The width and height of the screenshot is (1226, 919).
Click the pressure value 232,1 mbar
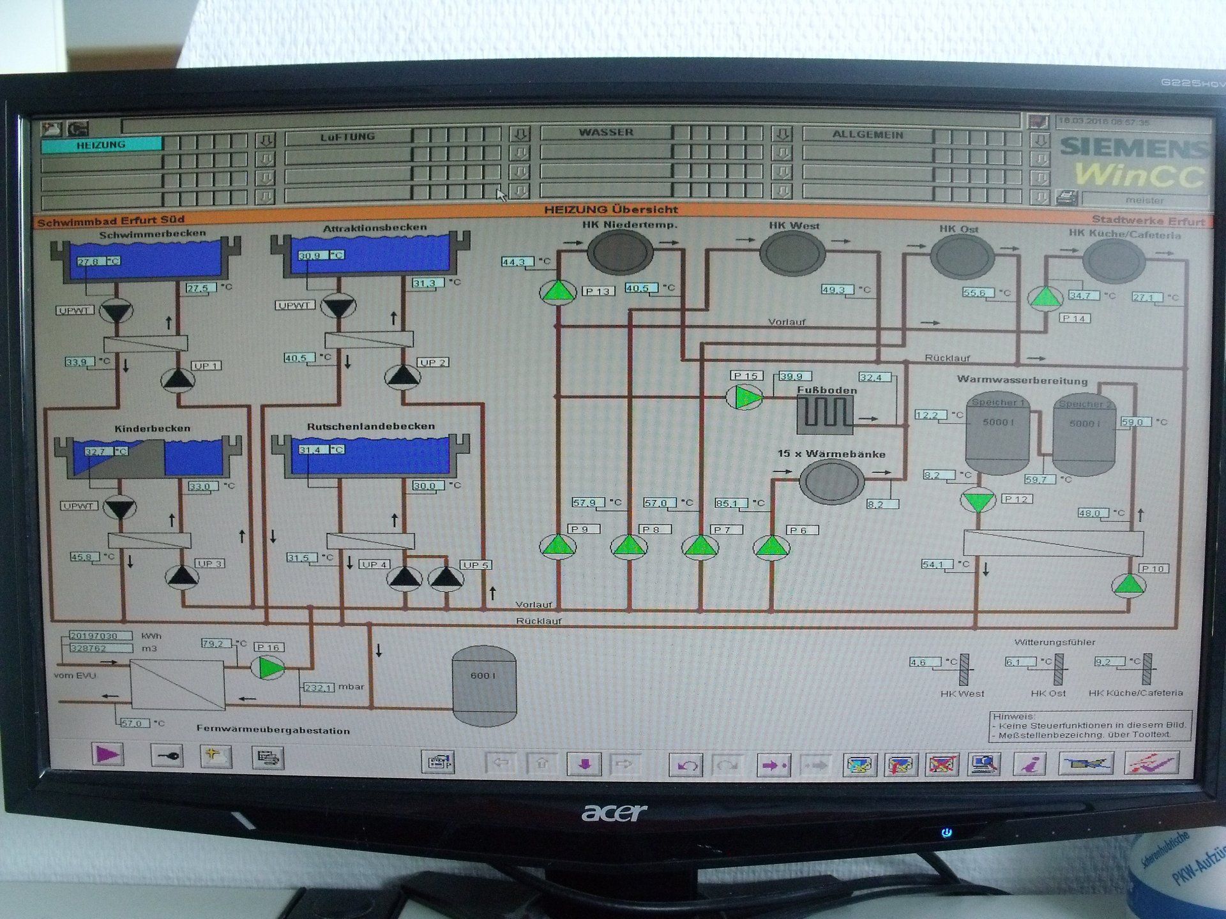pyautogui.click(x=318, y=687)
